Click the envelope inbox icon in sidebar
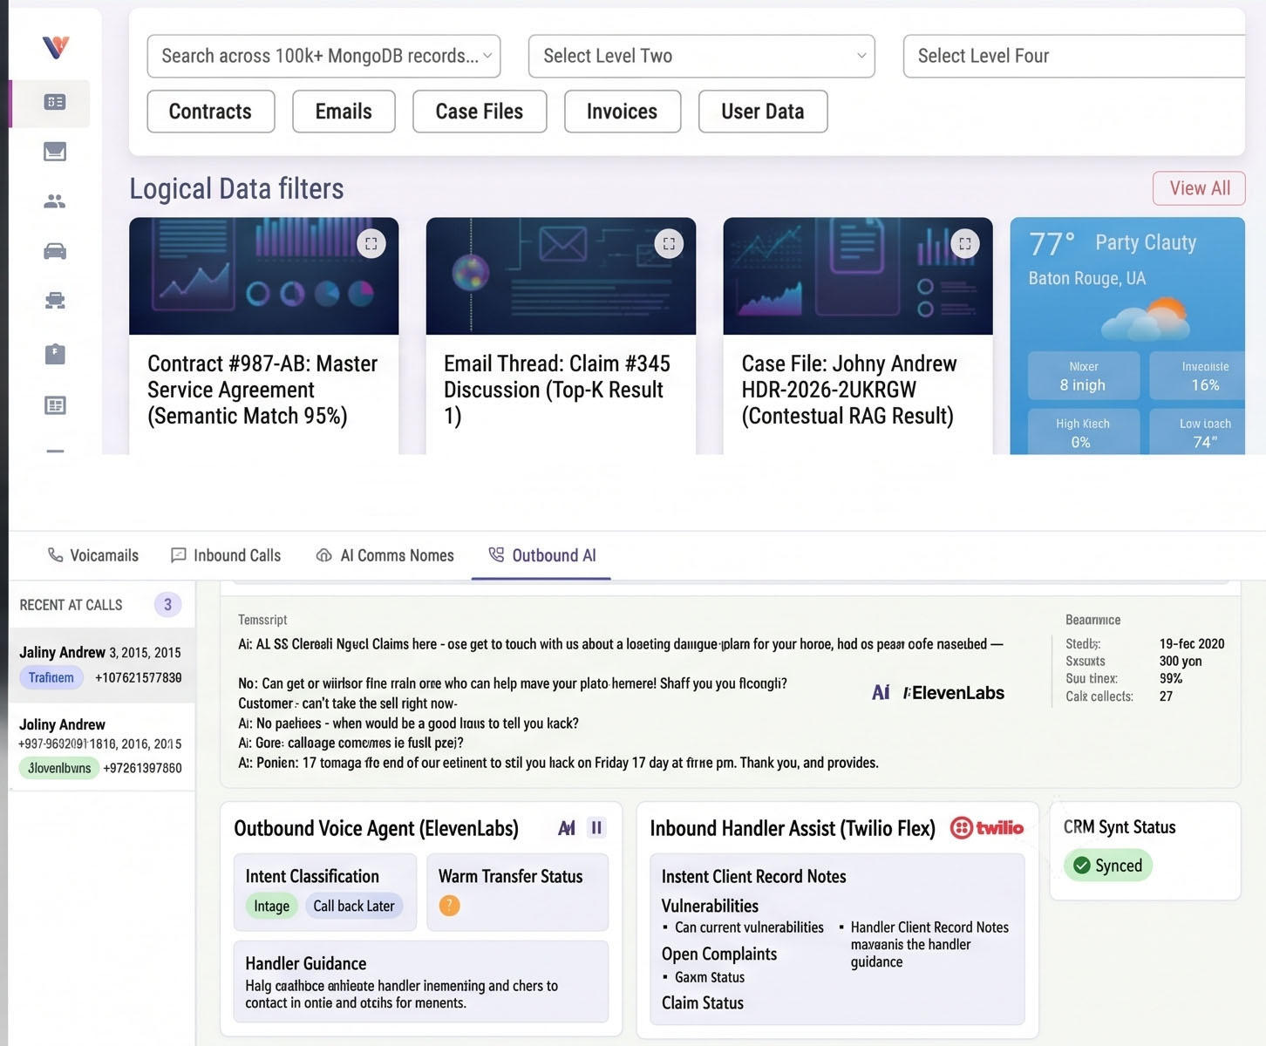1266x1046 pixels. [x=55, y=152]
